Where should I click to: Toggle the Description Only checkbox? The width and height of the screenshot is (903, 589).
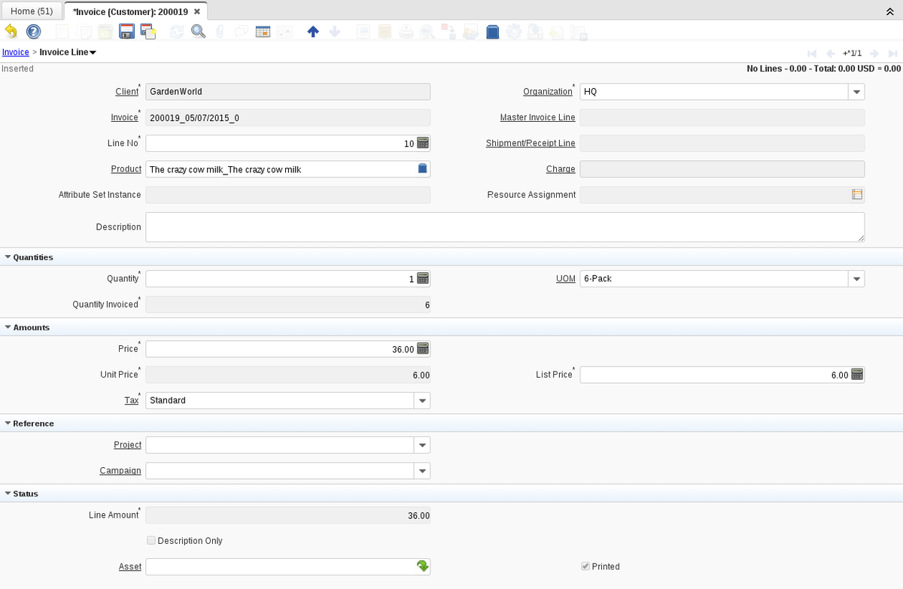pyautogui.click(x=151, y=541)
